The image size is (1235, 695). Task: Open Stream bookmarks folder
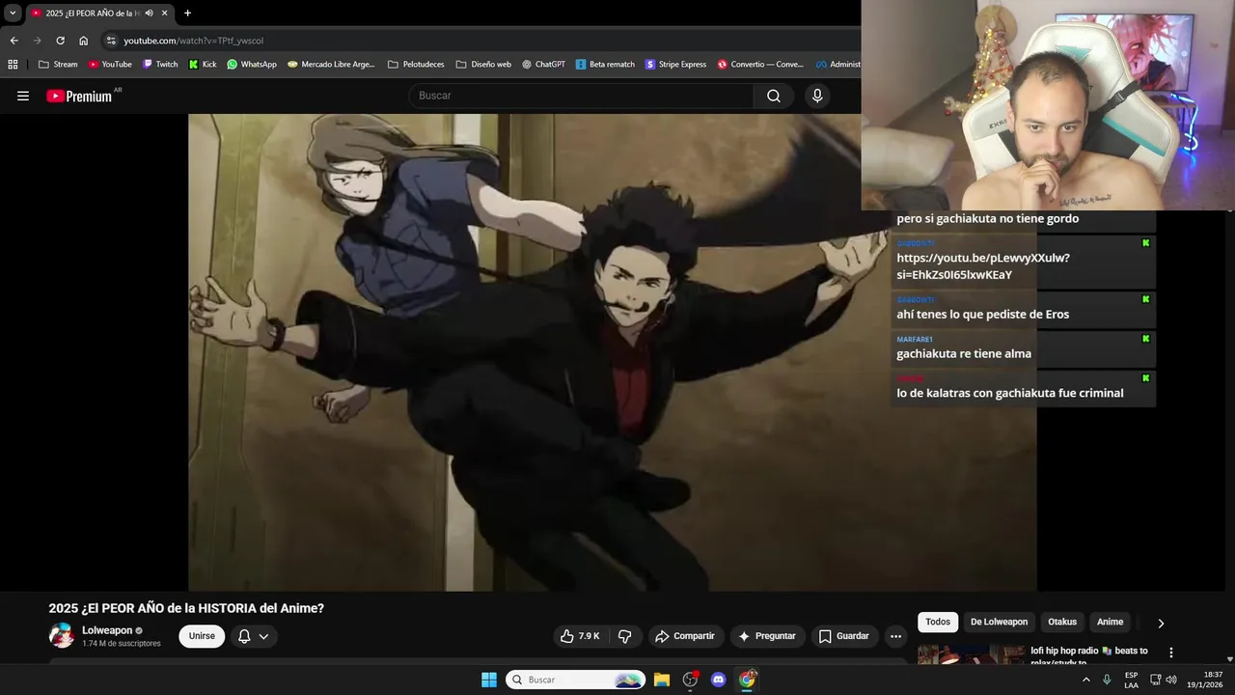58,65
